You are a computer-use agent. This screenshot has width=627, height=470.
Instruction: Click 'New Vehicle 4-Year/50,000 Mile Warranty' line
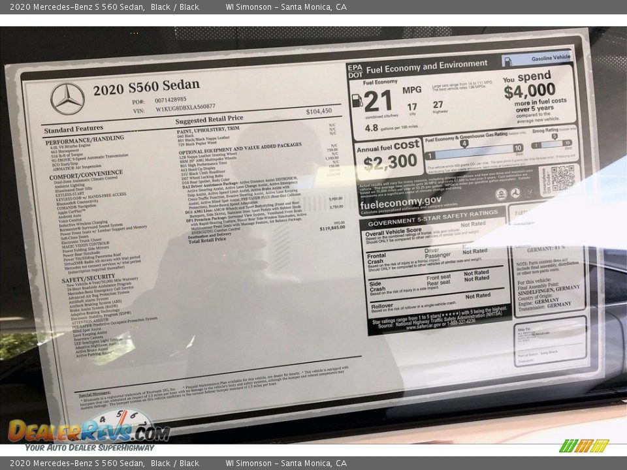102,282
